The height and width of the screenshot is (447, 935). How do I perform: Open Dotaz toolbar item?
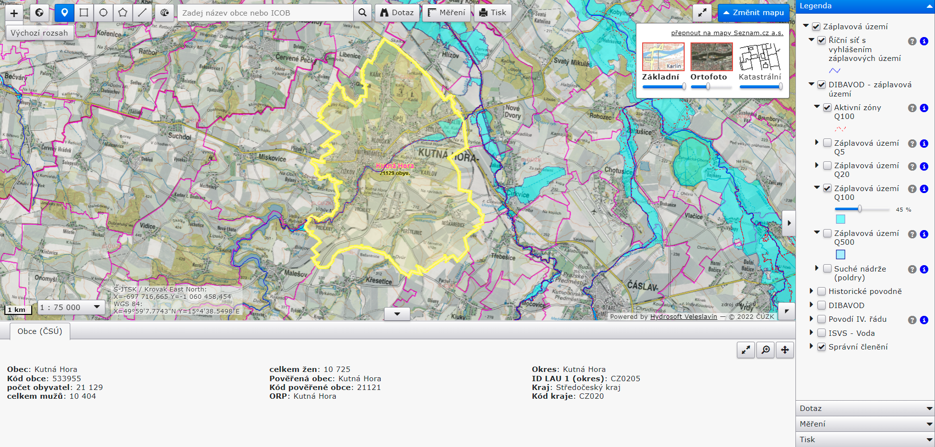click(397, 13)
